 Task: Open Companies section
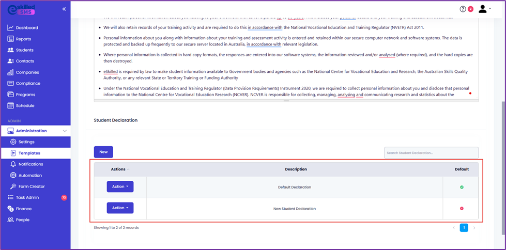[27, 72]
